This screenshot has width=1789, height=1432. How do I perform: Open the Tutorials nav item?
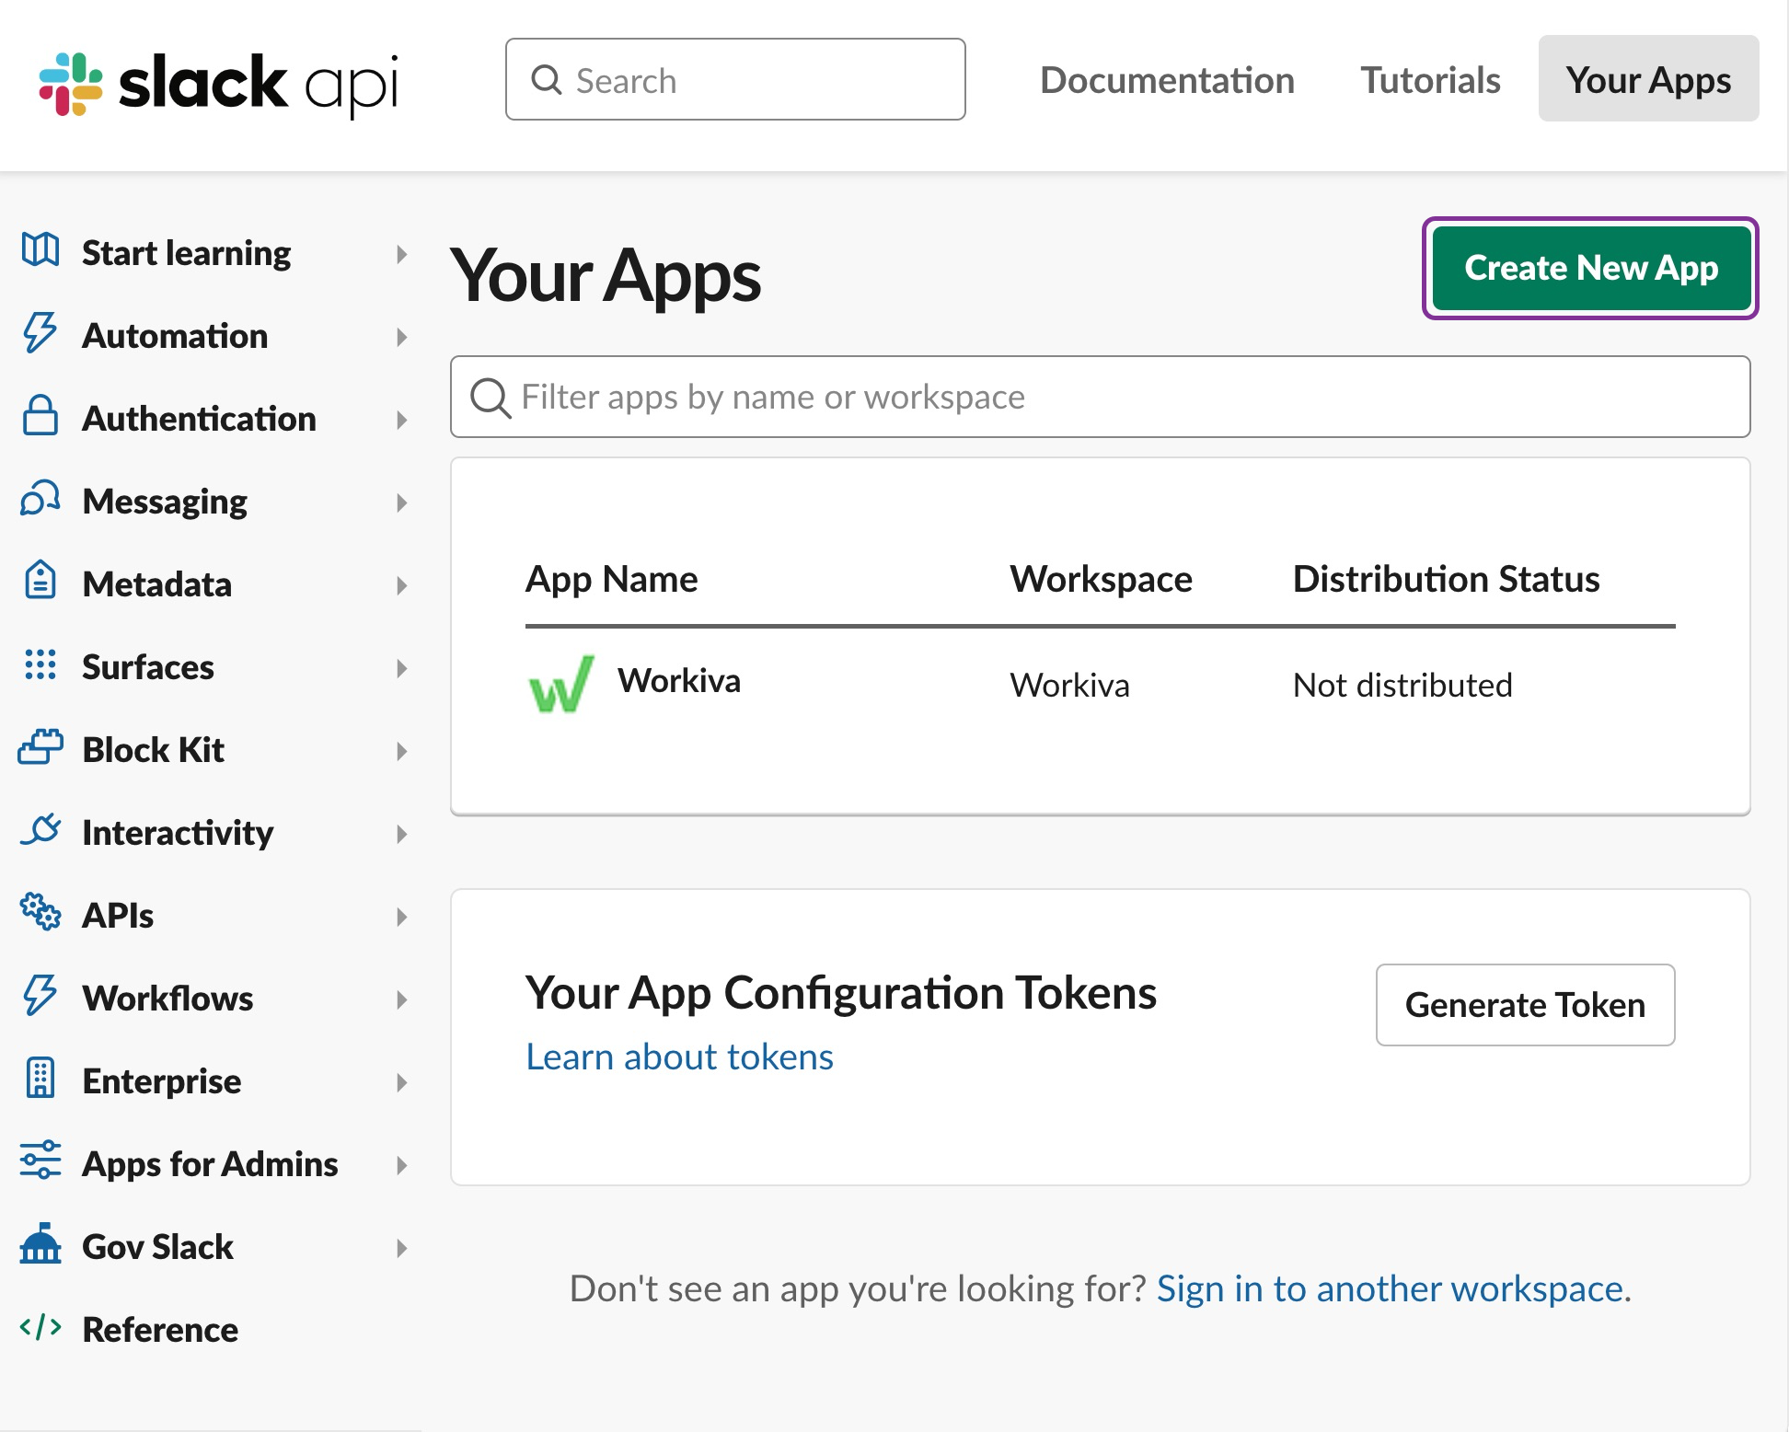(x=1430, y=80)
